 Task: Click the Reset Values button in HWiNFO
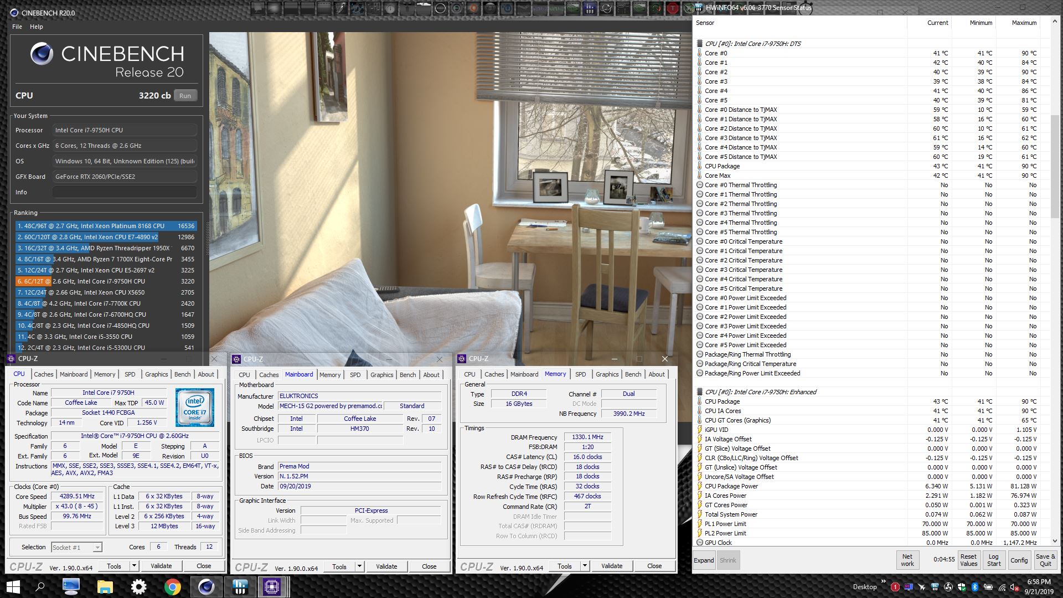pyautogui.click(x=968, y=560)
